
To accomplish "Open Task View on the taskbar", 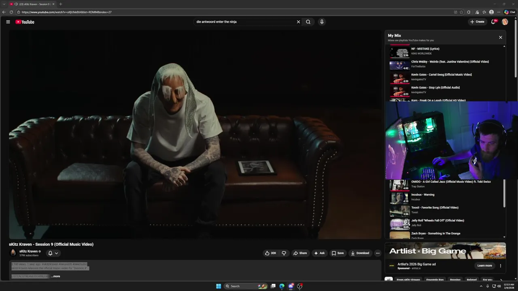I will coord(273,286).
